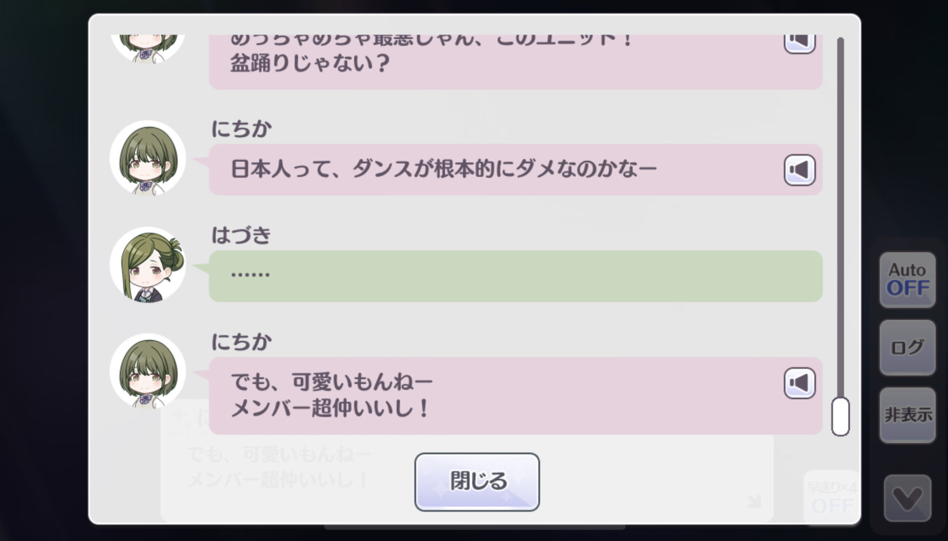
Task: Click the メンバー超仲いいし pink bubble
Action: pos(516,396)
